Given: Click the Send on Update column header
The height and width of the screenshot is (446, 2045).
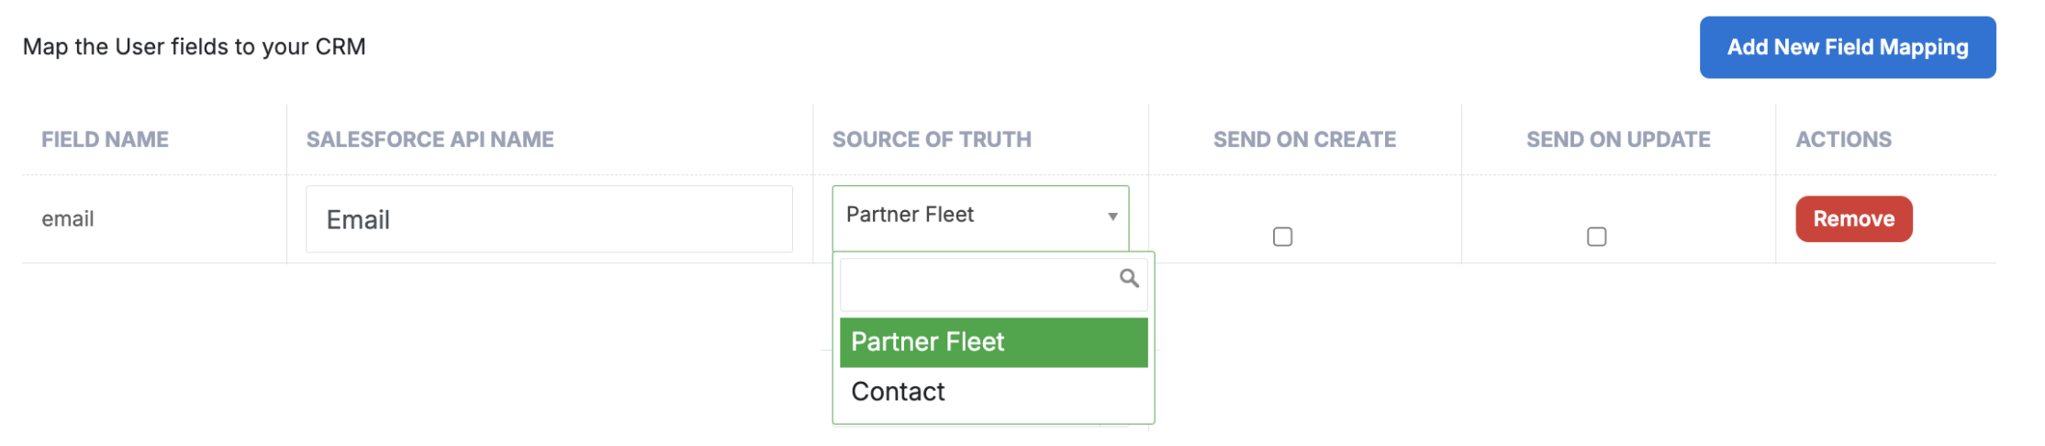Looking at the screenshot, I should tap(1618, 139).
